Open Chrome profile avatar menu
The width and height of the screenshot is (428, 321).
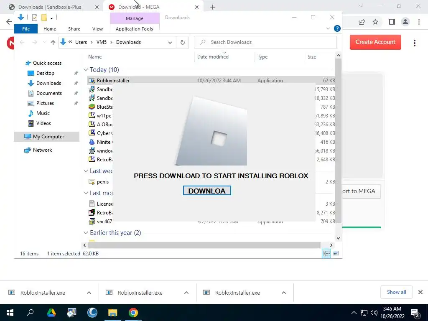[x=405, y=22]
